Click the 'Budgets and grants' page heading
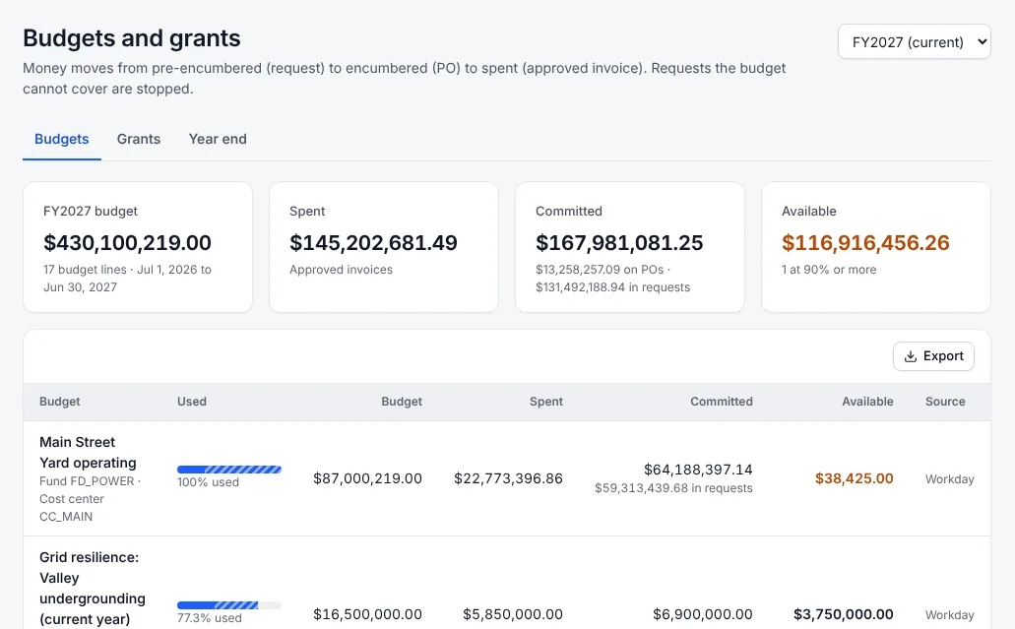Image resolution: width=1015 pixels, height=629 pixels. click(x=131, y=38)
